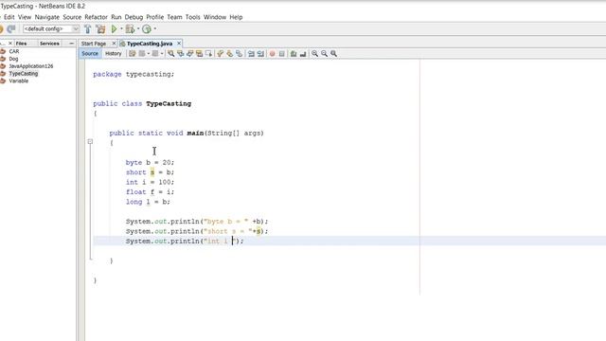Image resolution: width=606 pixels, height=341 pixels.
Task: Click the Profile Project icon
Action: pyautogui.click(x=147, y=29)
